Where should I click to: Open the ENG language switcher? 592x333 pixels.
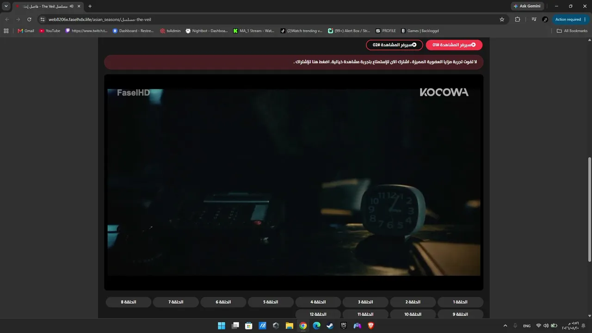point(527,326)
